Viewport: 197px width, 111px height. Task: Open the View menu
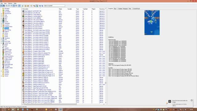coord(5,3)
